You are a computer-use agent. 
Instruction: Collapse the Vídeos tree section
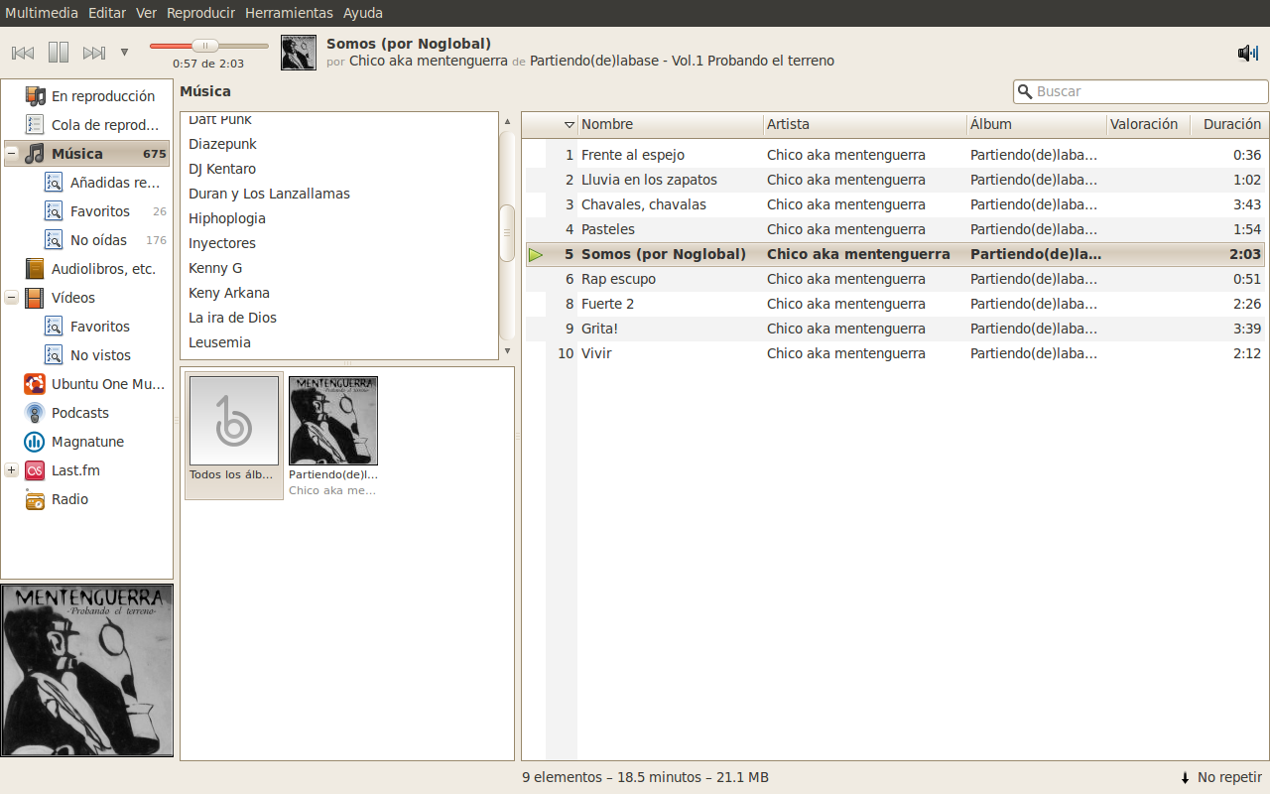click(x=12, y=298)
